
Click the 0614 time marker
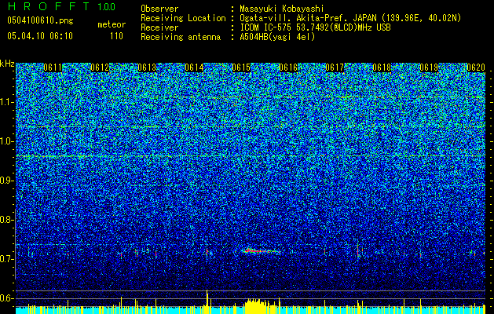point(194,68)
